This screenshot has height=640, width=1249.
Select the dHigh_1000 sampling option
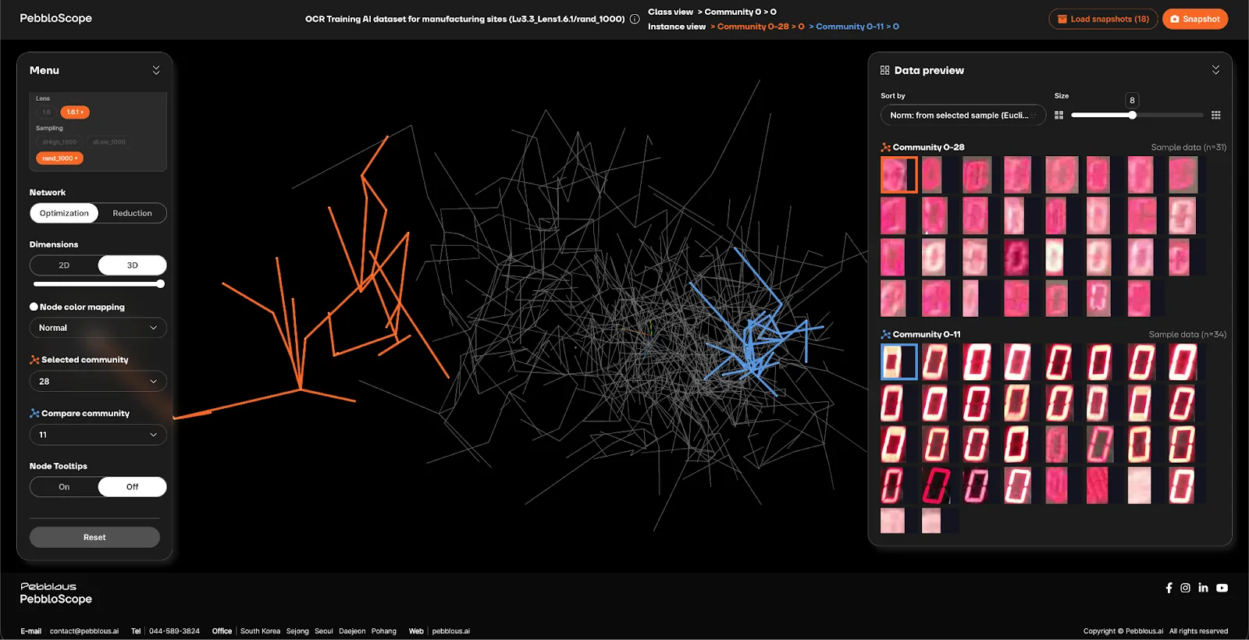[59, 142]
